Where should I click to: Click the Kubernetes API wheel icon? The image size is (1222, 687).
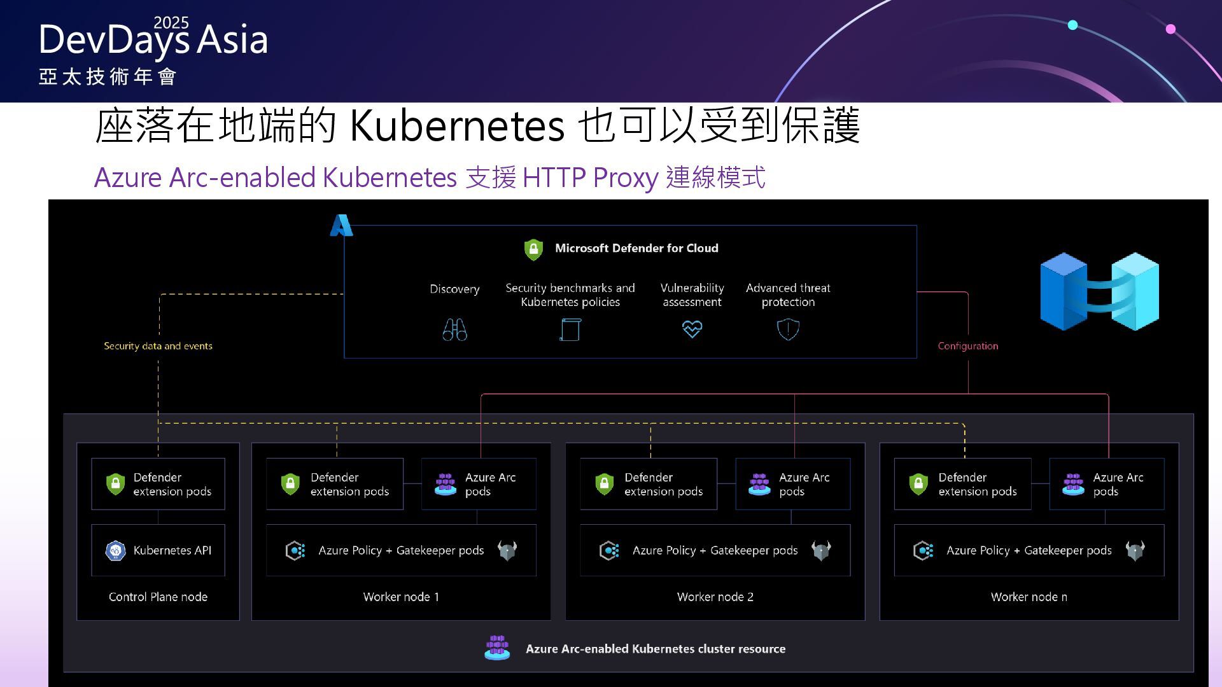coord(115,550)
